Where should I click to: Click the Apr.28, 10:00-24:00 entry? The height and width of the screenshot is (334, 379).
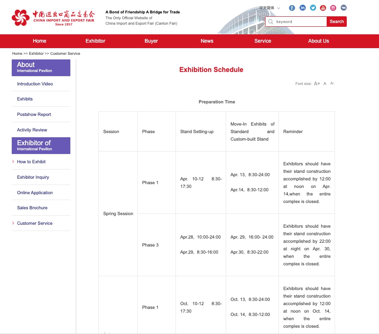coord(200,237)
